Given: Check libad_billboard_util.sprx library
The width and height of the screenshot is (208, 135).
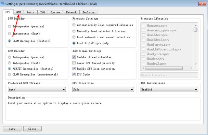Looking at the screenshot, I should pyautogui.click(x=143, y=49).
